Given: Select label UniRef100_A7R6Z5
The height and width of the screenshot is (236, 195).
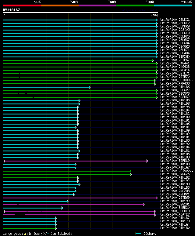Looking at the screenshot, I should [x=175, y=174].
